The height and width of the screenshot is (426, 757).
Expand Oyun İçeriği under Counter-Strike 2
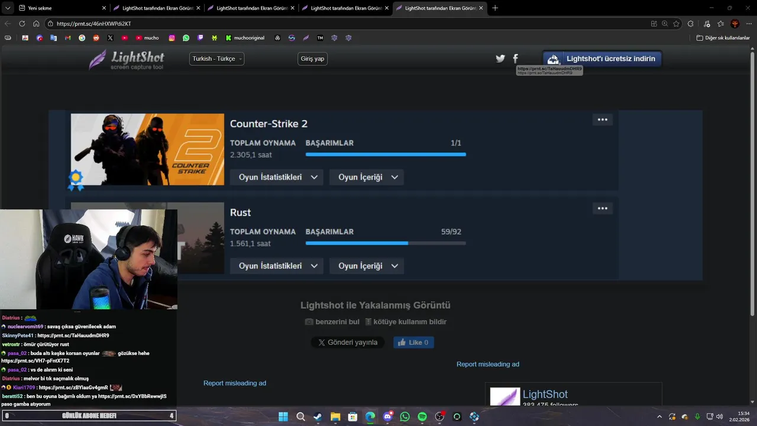tap(366, 177)
